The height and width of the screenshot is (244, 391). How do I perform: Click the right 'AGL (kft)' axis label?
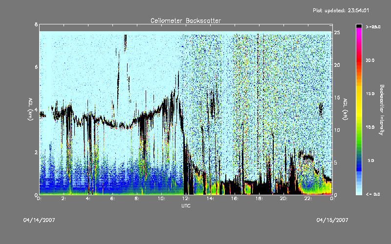345,109
